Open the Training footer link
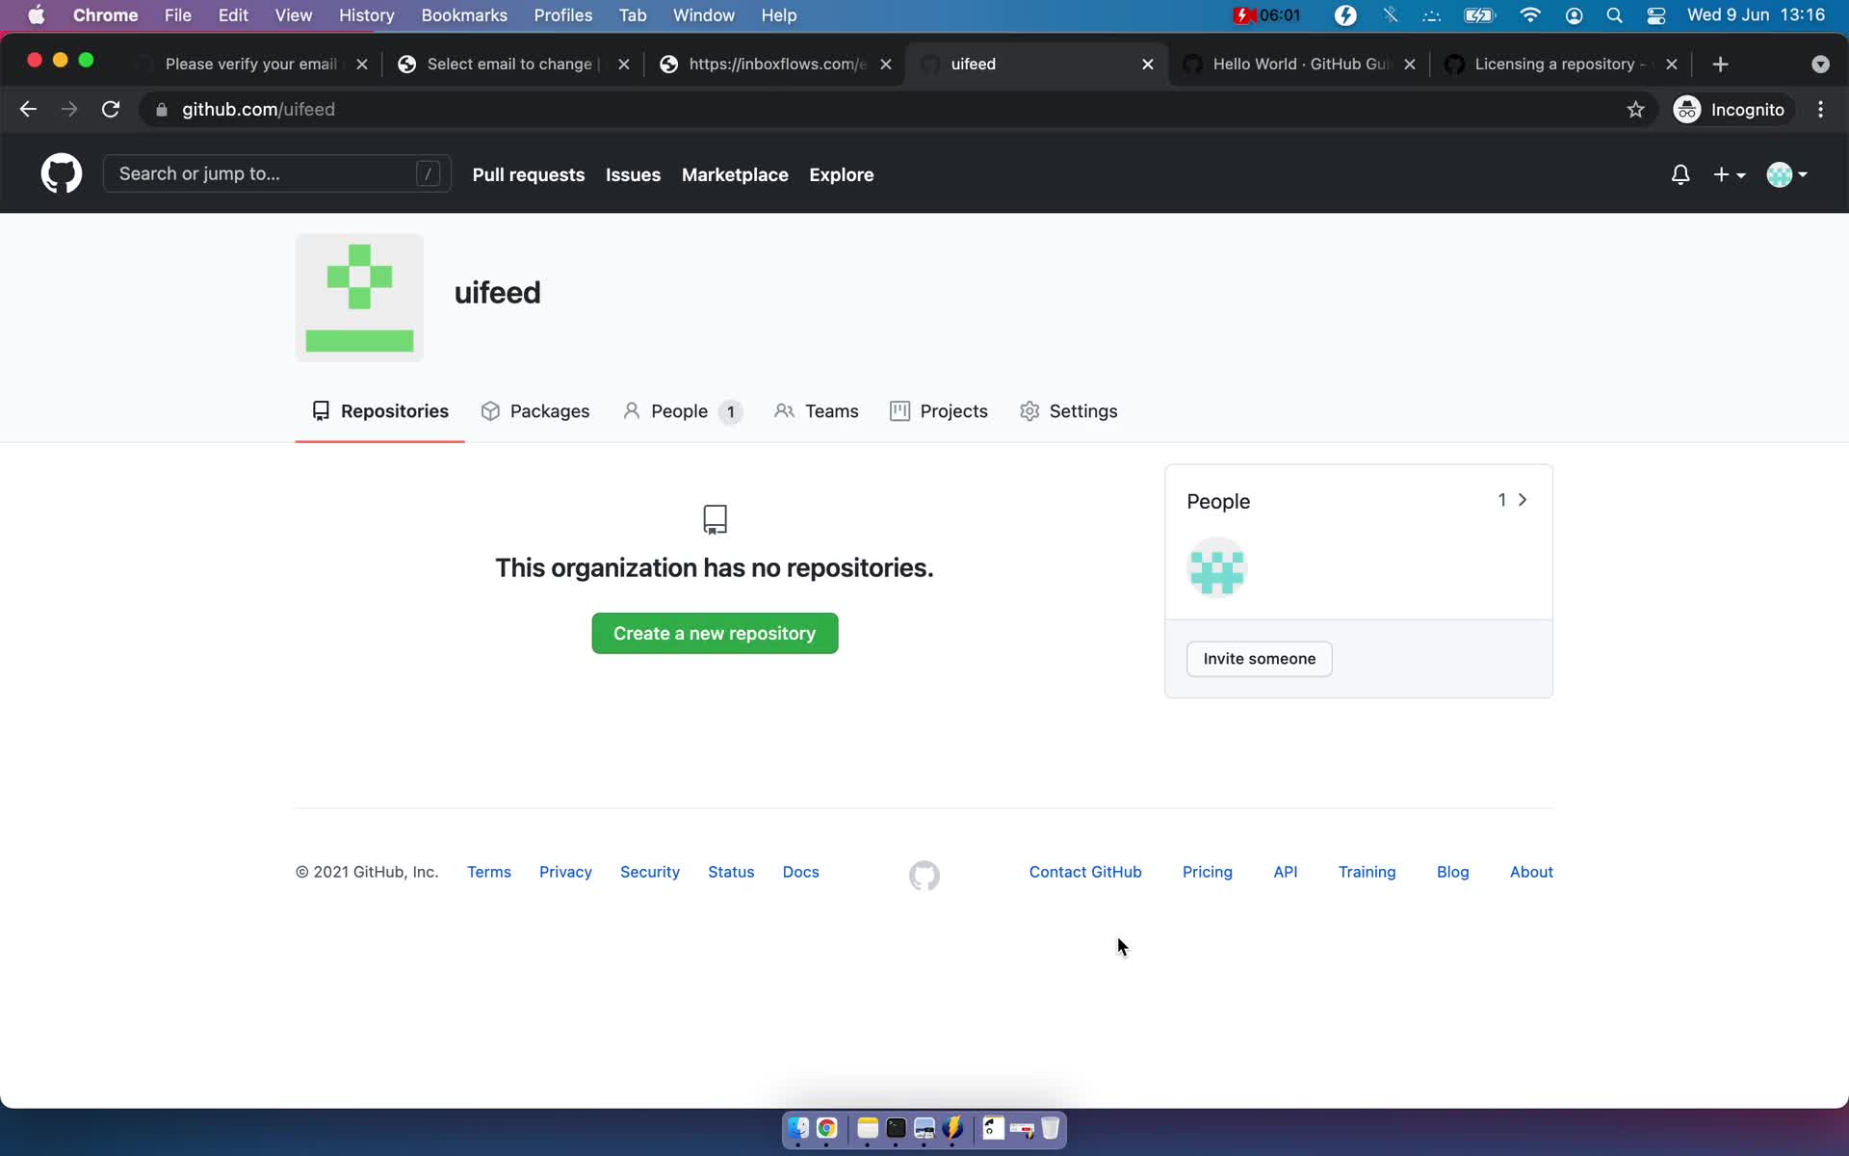 click(x=1367, y=872)
